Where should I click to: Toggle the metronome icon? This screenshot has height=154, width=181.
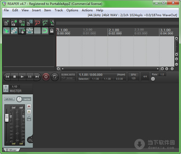52,23
